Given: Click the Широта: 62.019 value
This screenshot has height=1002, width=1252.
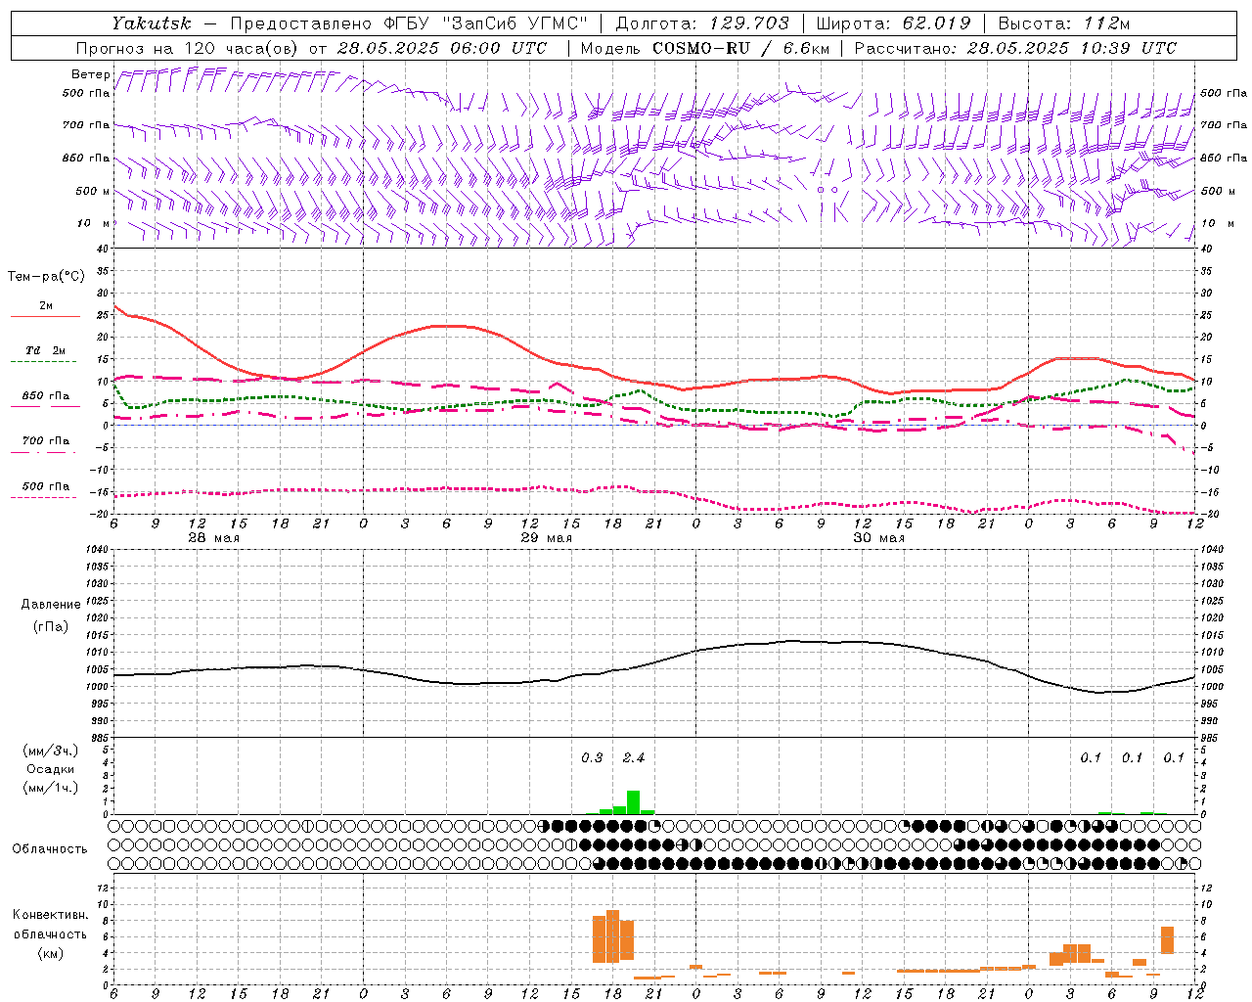Looking at the screenshot, I should coord(893,23).
